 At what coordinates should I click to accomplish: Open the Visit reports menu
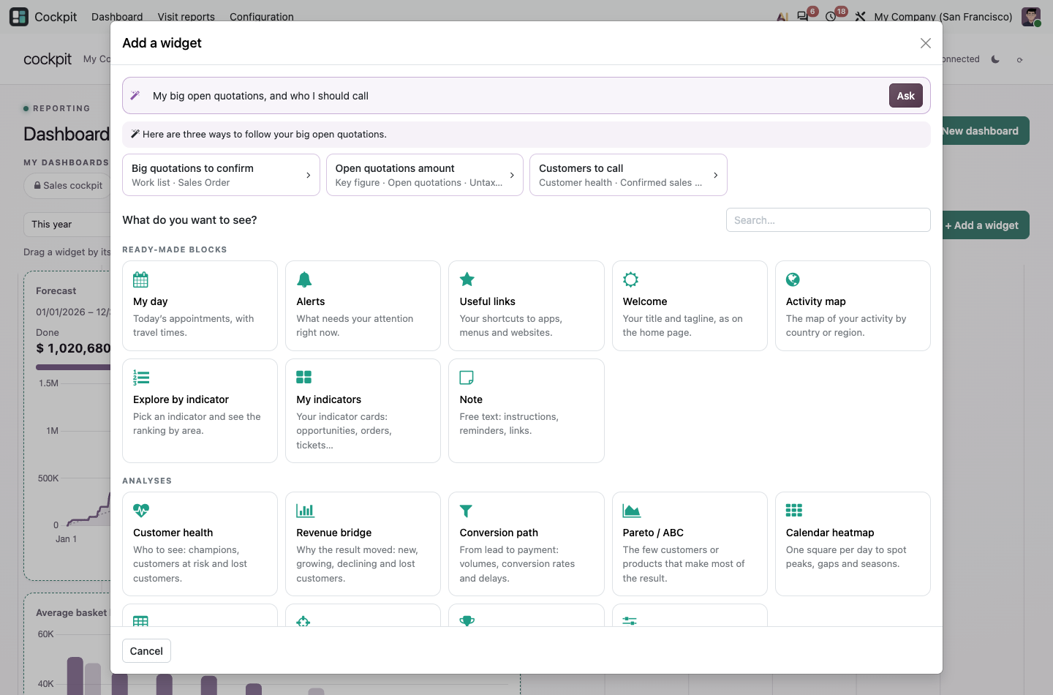click(x=186, y=17)
